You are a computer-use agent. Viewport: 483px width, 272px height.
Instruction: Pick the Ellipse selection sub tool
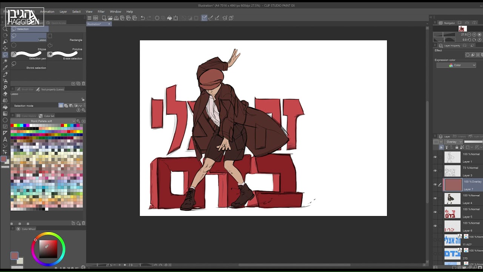[x=29, y=46]
